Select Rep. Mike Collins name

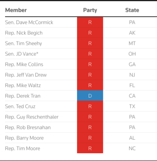tap(24, 64)
